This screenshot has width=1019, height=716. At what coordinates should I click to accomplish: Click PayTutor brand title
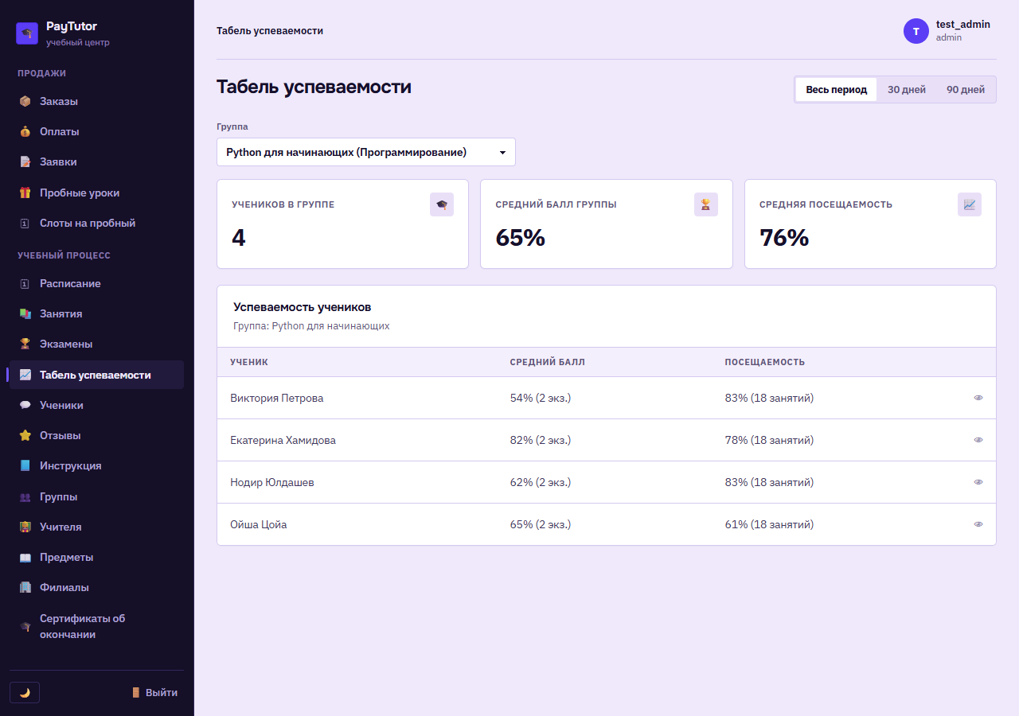point(72,26)
